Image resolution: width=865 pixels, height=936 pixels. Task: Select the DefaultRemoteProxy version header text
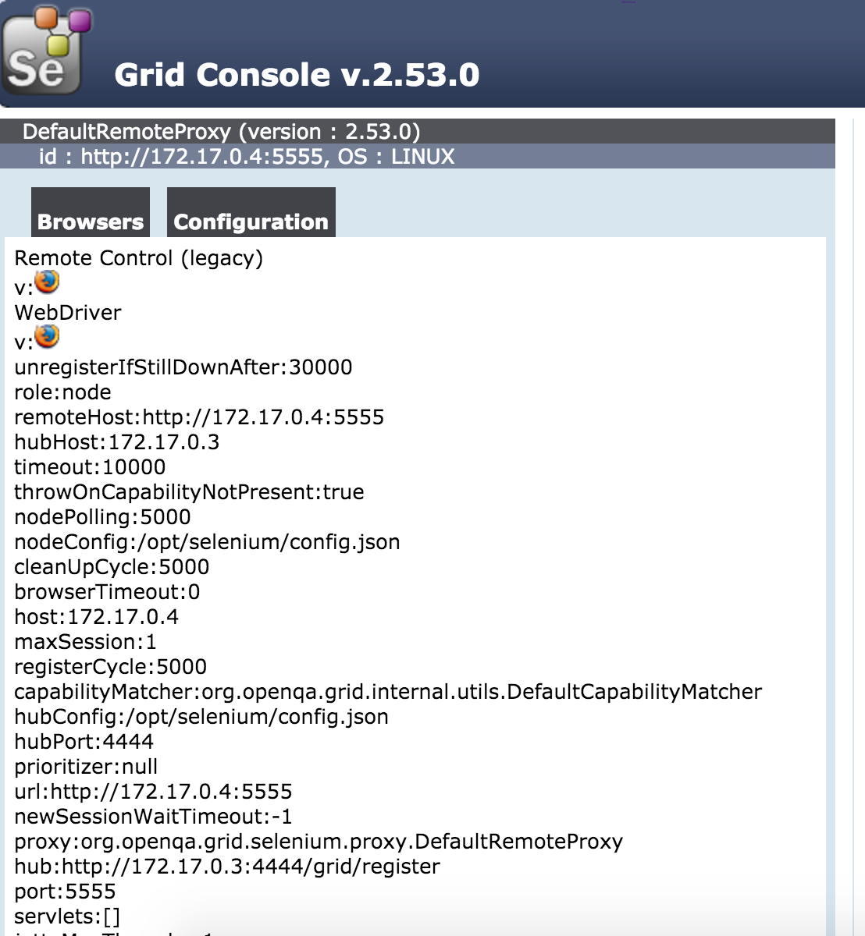222,132
